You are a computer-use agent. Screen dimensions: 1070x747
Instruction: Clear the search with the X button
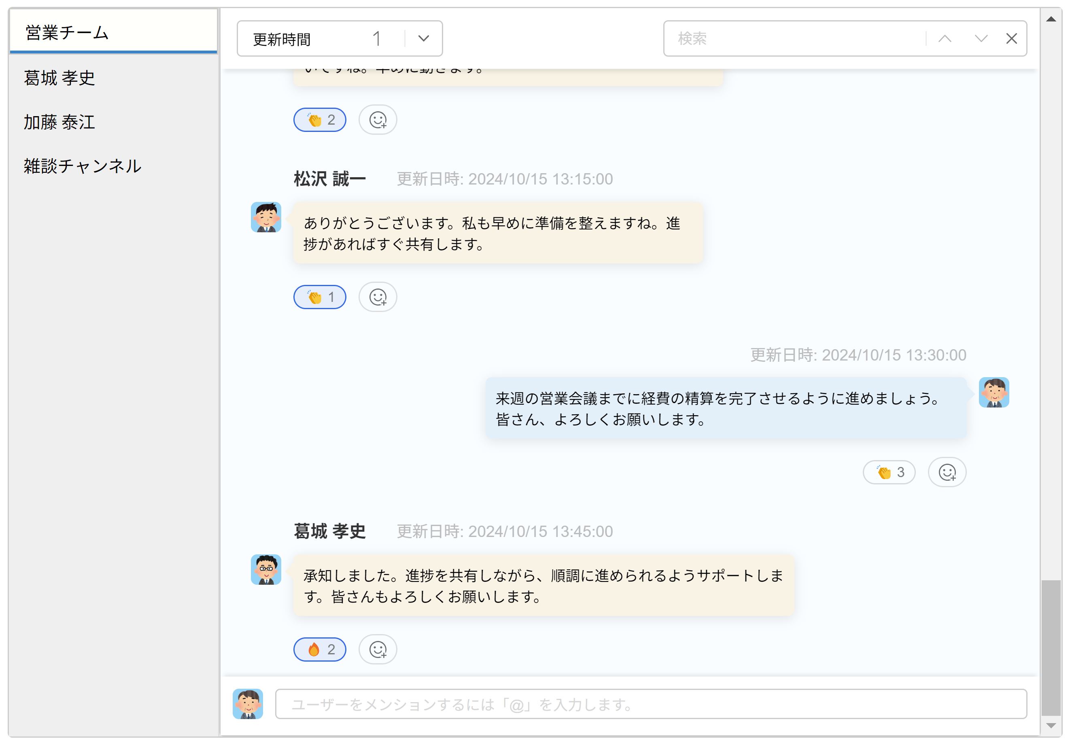point(1012,39)
